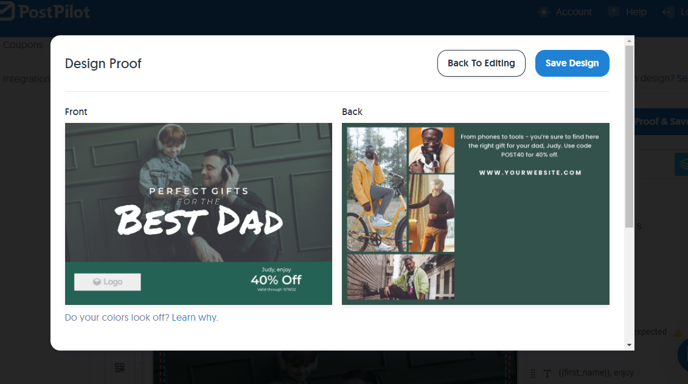The width and height of the screenshot is (688, 384).
Task: Click the 'Back' label above the proof
Action: click(352, 112)
